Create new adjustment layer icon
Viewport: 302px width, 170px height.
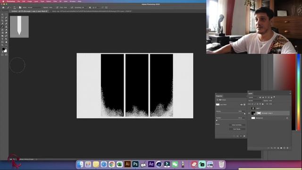pos(278,148)
